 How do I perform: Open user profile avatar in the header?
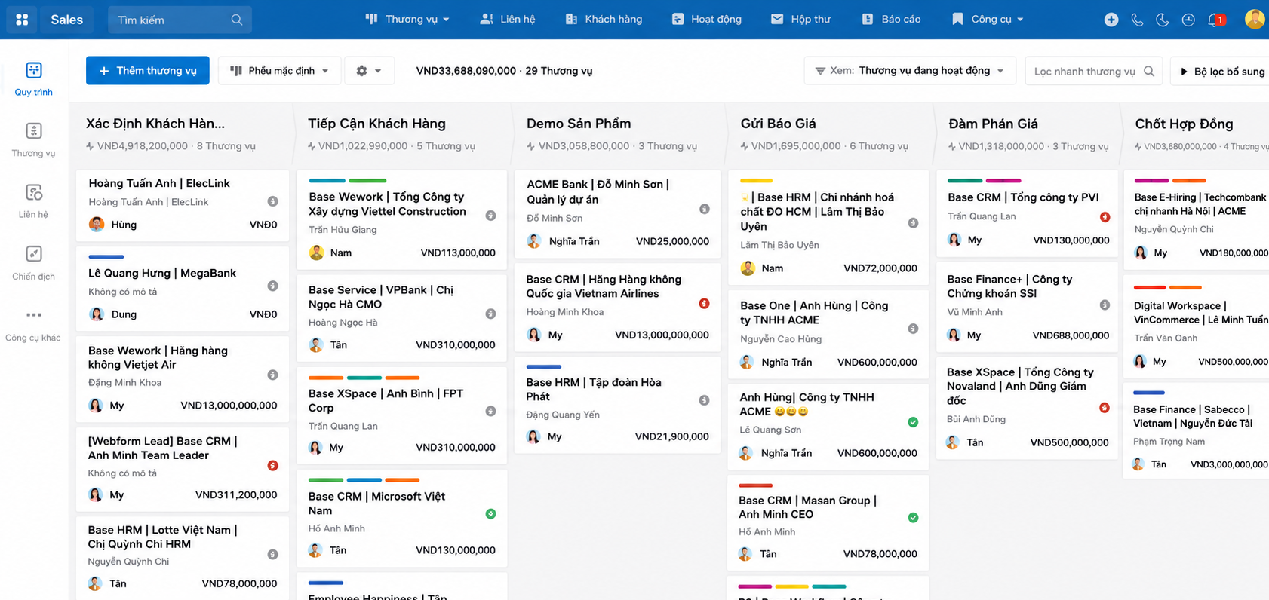point(1255,19)
